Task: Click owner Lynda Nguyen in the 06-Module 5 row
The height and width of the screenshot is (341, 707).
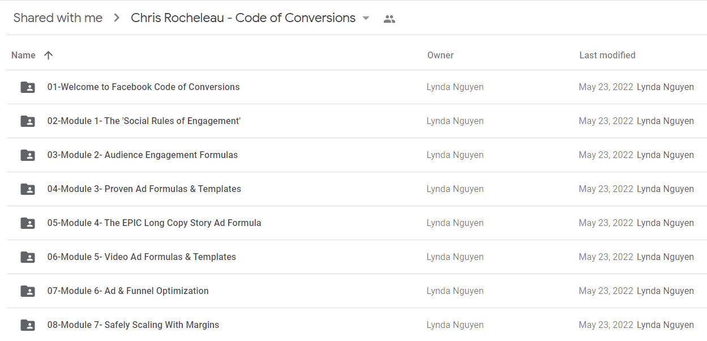Action: [x=455, y=257]
